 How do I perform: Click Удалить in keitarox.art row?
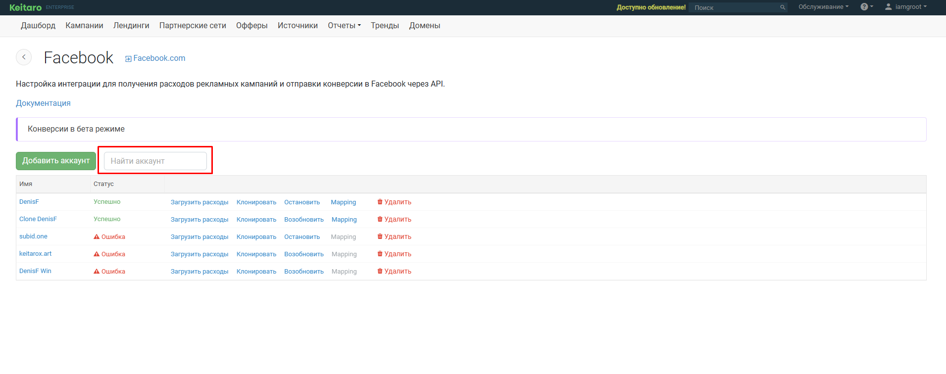[x=394, y=254]
